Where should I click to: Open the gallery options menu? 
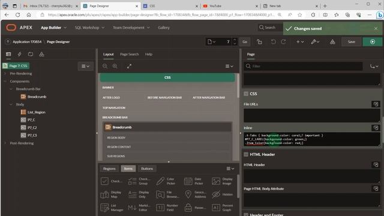(230, 169)
